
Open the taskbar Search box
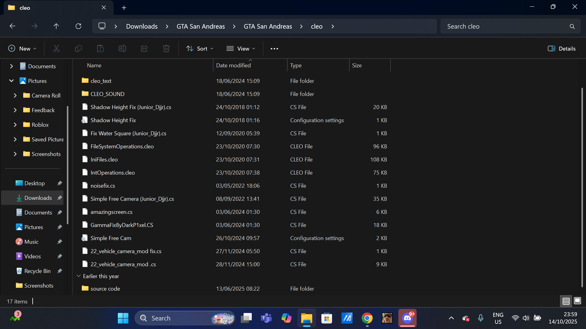185,318
